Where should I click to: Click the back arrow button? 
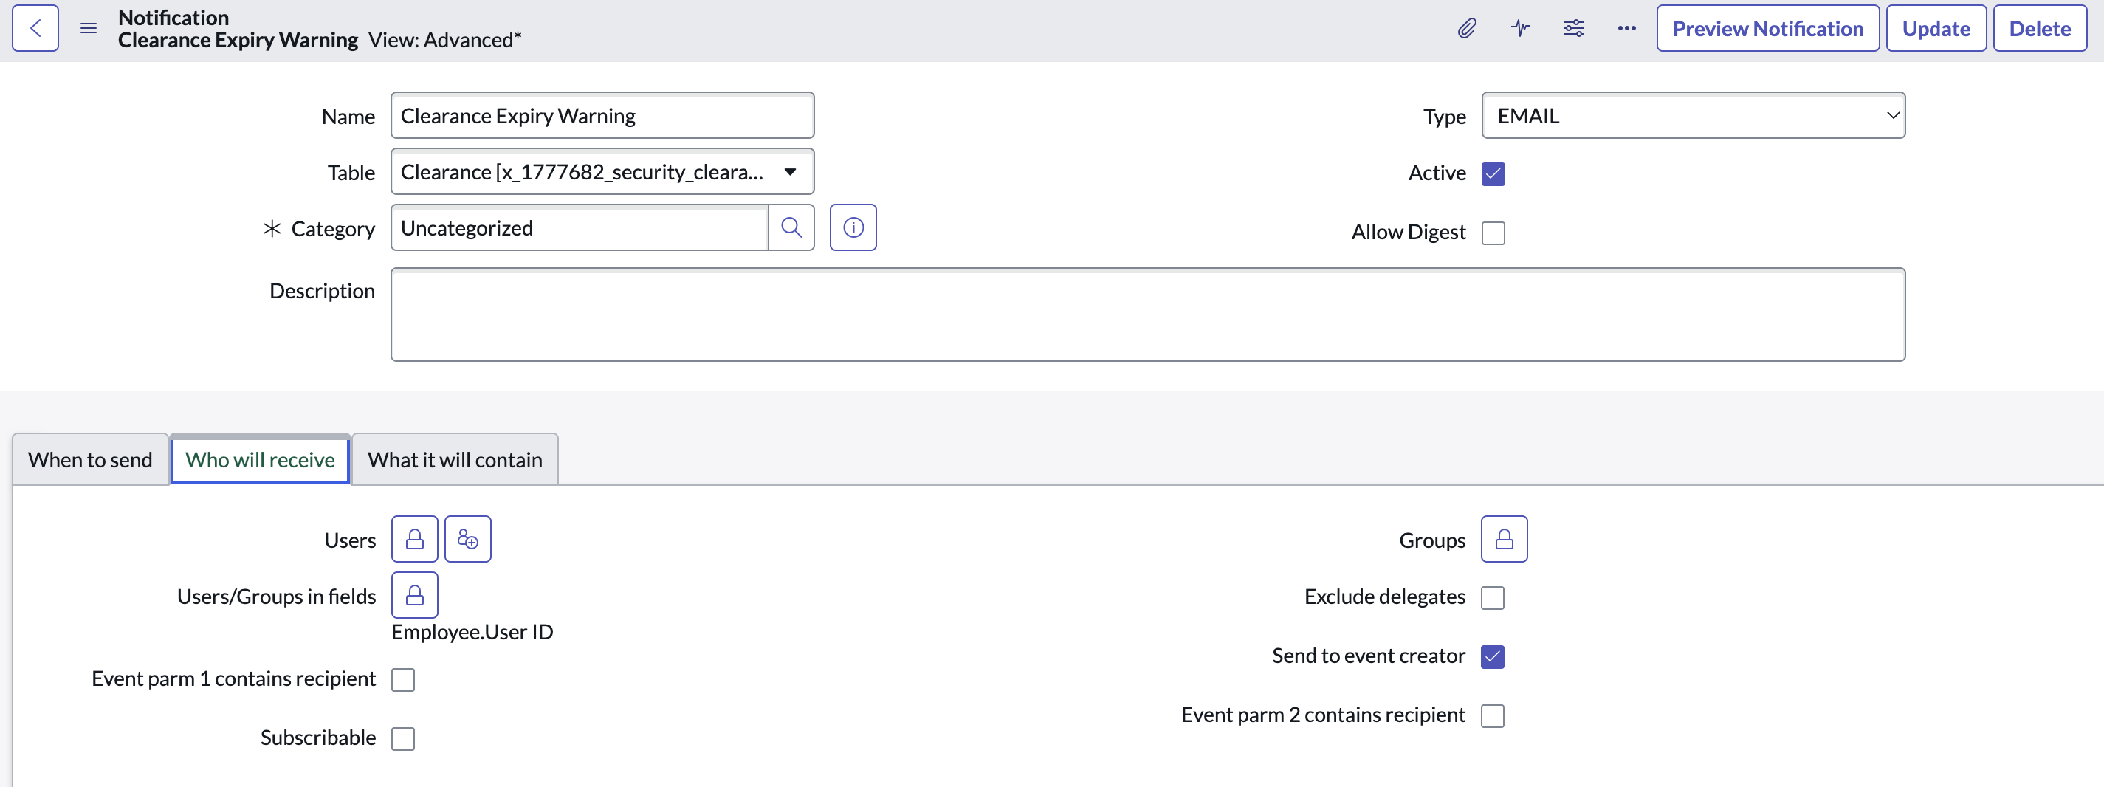pyautogui.click(x=35, y=29)
